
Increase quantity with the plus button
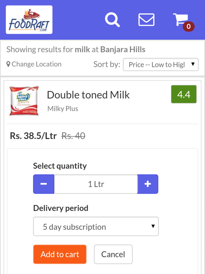click(148, 184)
